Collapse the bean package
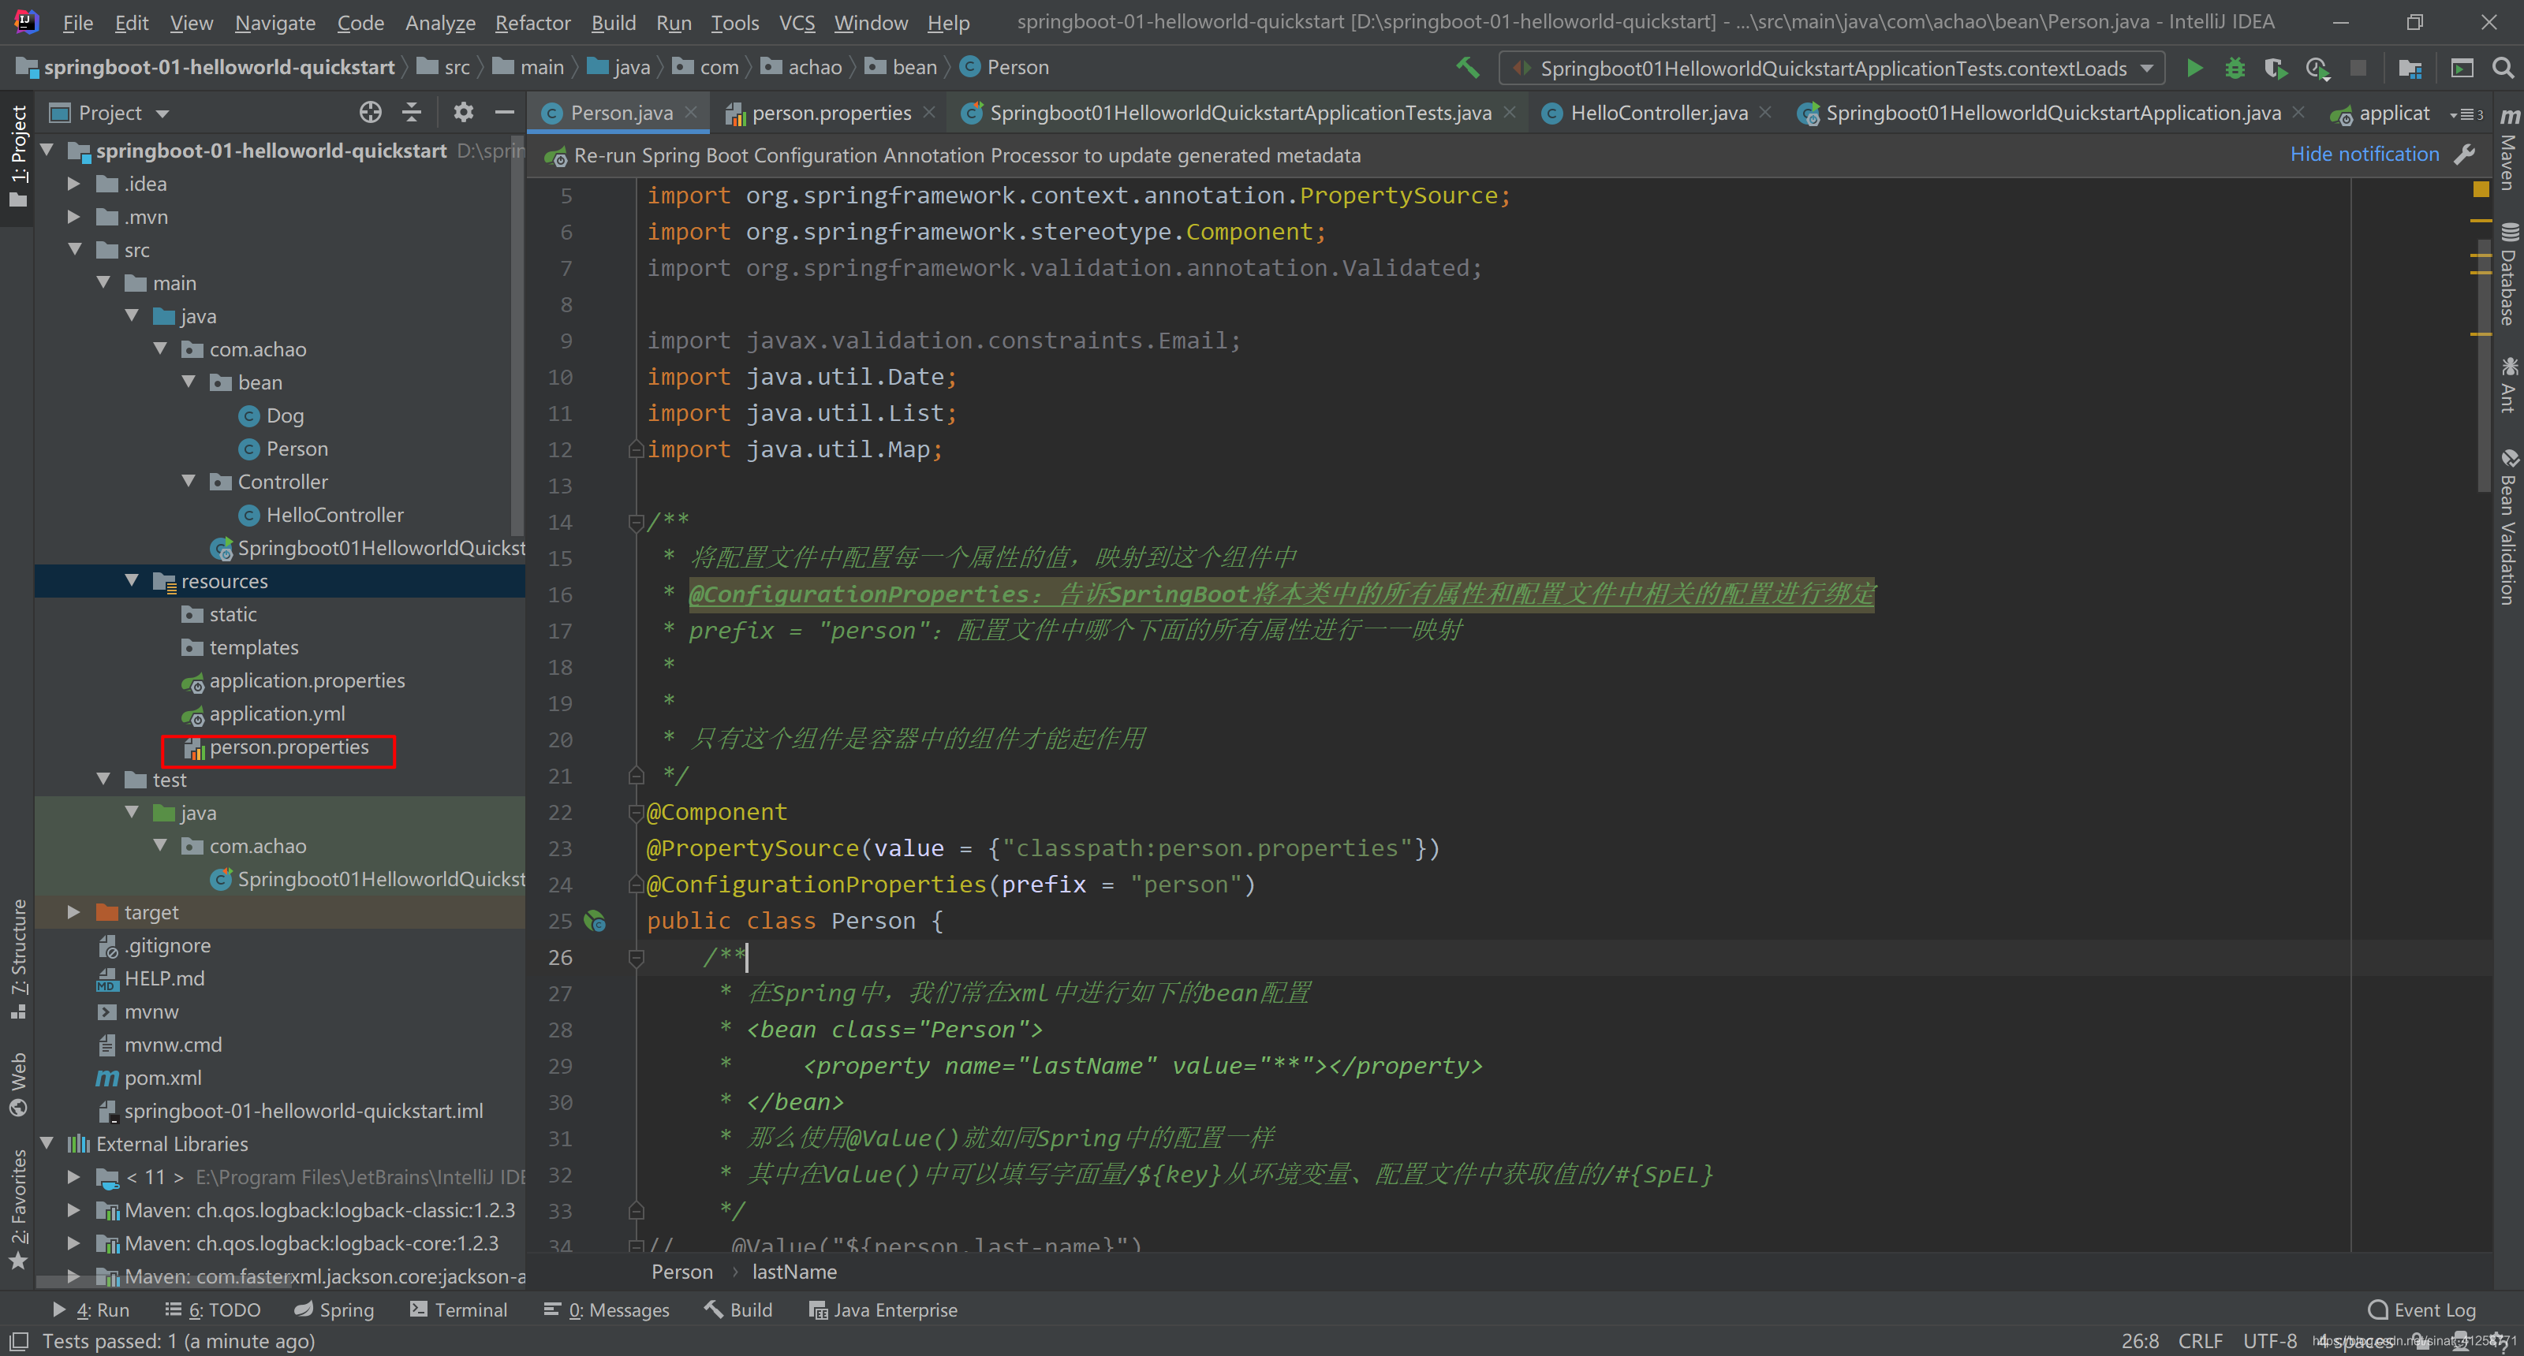This screenshot has height=1356, width=2524. (x=189, y=382)
